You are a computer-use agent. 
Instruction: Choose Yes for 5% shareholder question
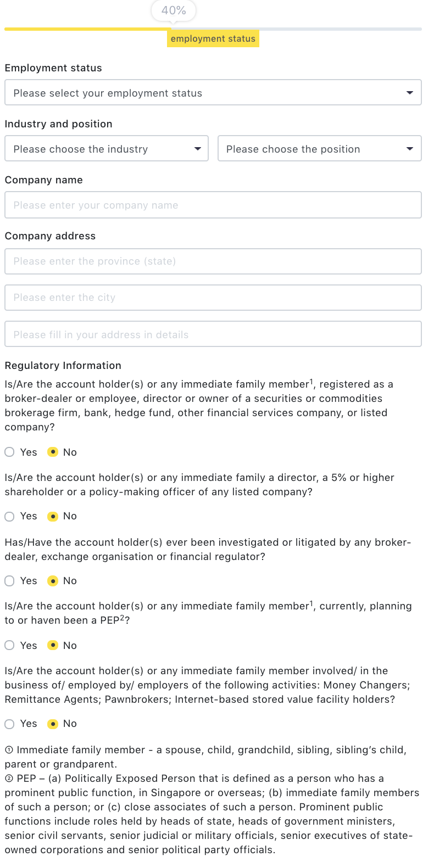click(10, 517)
